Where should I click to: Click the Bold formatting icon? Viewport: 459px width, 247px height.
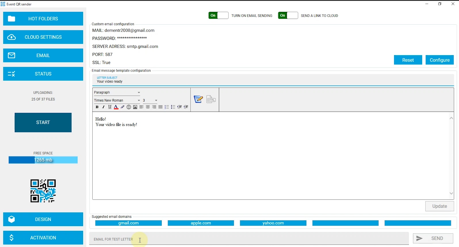click(97, 107)
